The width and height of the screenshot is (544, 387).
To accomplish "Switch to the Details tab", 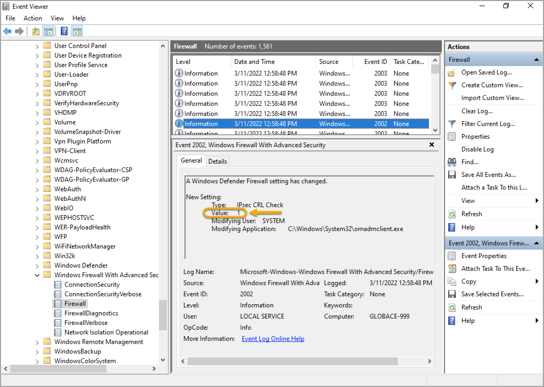I will 217,161.
